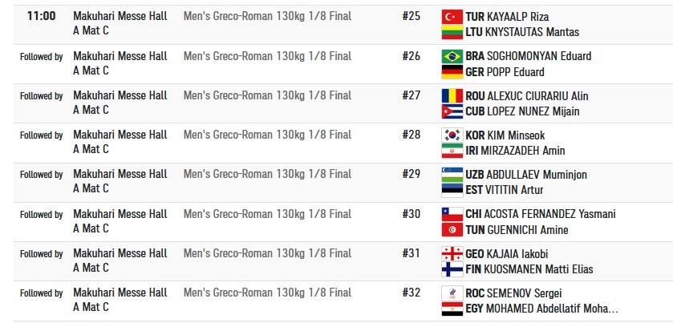Image resolution: width=673 pixels, height=323 pixels.
Task: Click the Lithuania flag icon
Action: (452, 33)
